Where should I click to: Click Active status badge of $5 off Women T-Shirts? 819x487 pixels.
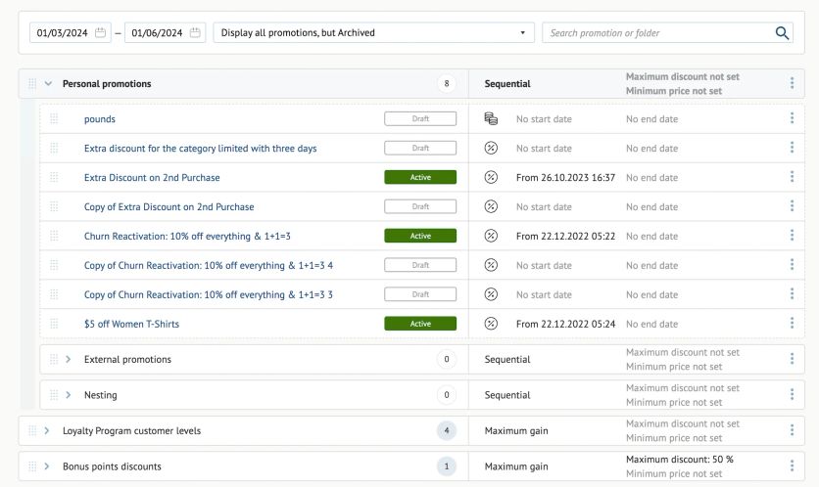[420, 324]
